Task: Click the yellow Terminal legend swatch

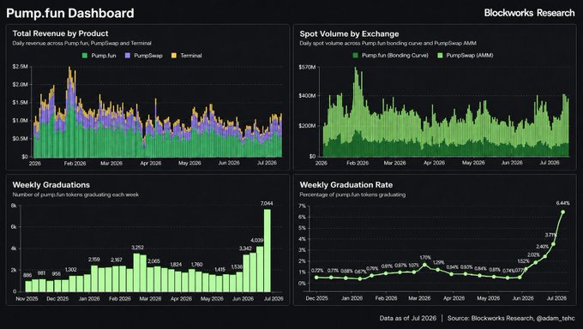Action: pos(174,56)
